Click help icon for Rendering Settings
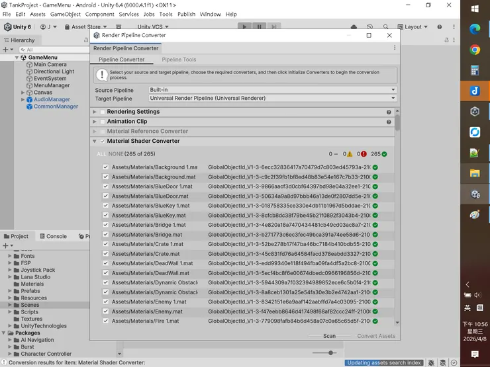 coord(389,112)
